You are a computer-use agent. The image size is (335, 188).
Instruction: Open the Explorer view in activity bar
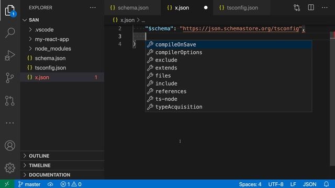(10, 10)
